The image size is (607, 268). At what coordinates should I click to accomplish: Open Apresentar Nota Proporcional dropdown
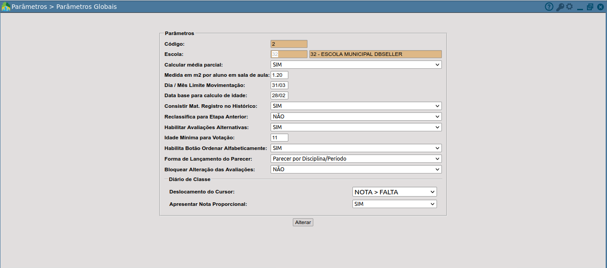tap(394, 204)
